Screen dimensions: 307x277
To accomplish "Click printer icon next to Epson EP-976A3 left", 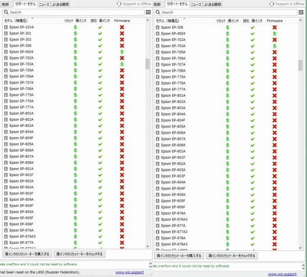I will point(6,237).
